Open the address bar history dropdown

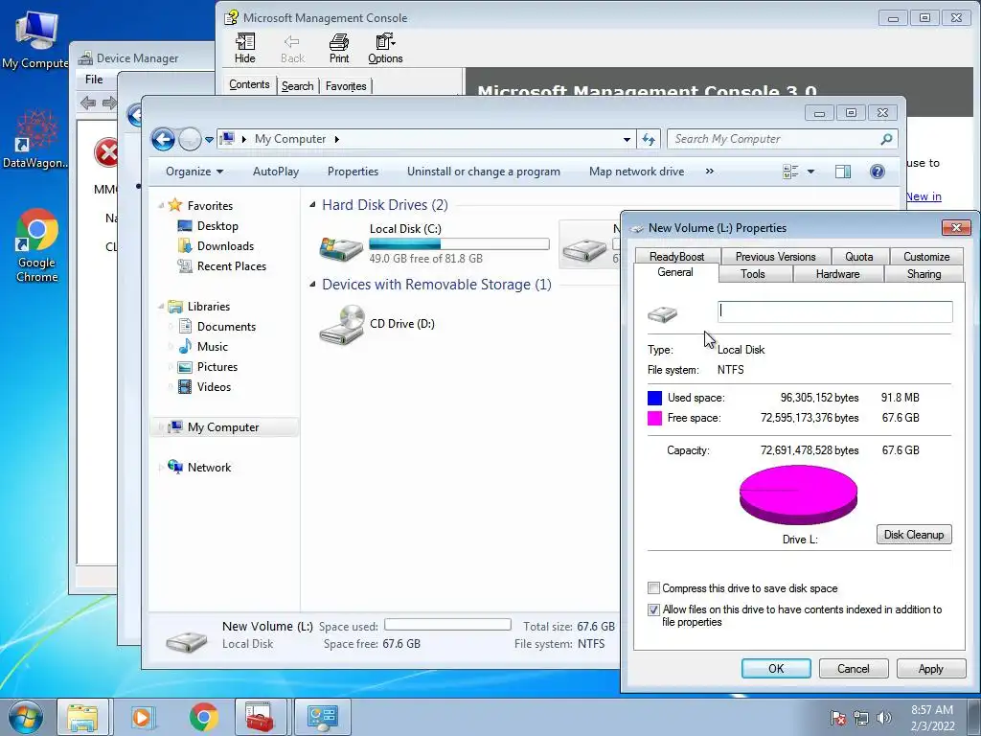pos(627,140)
